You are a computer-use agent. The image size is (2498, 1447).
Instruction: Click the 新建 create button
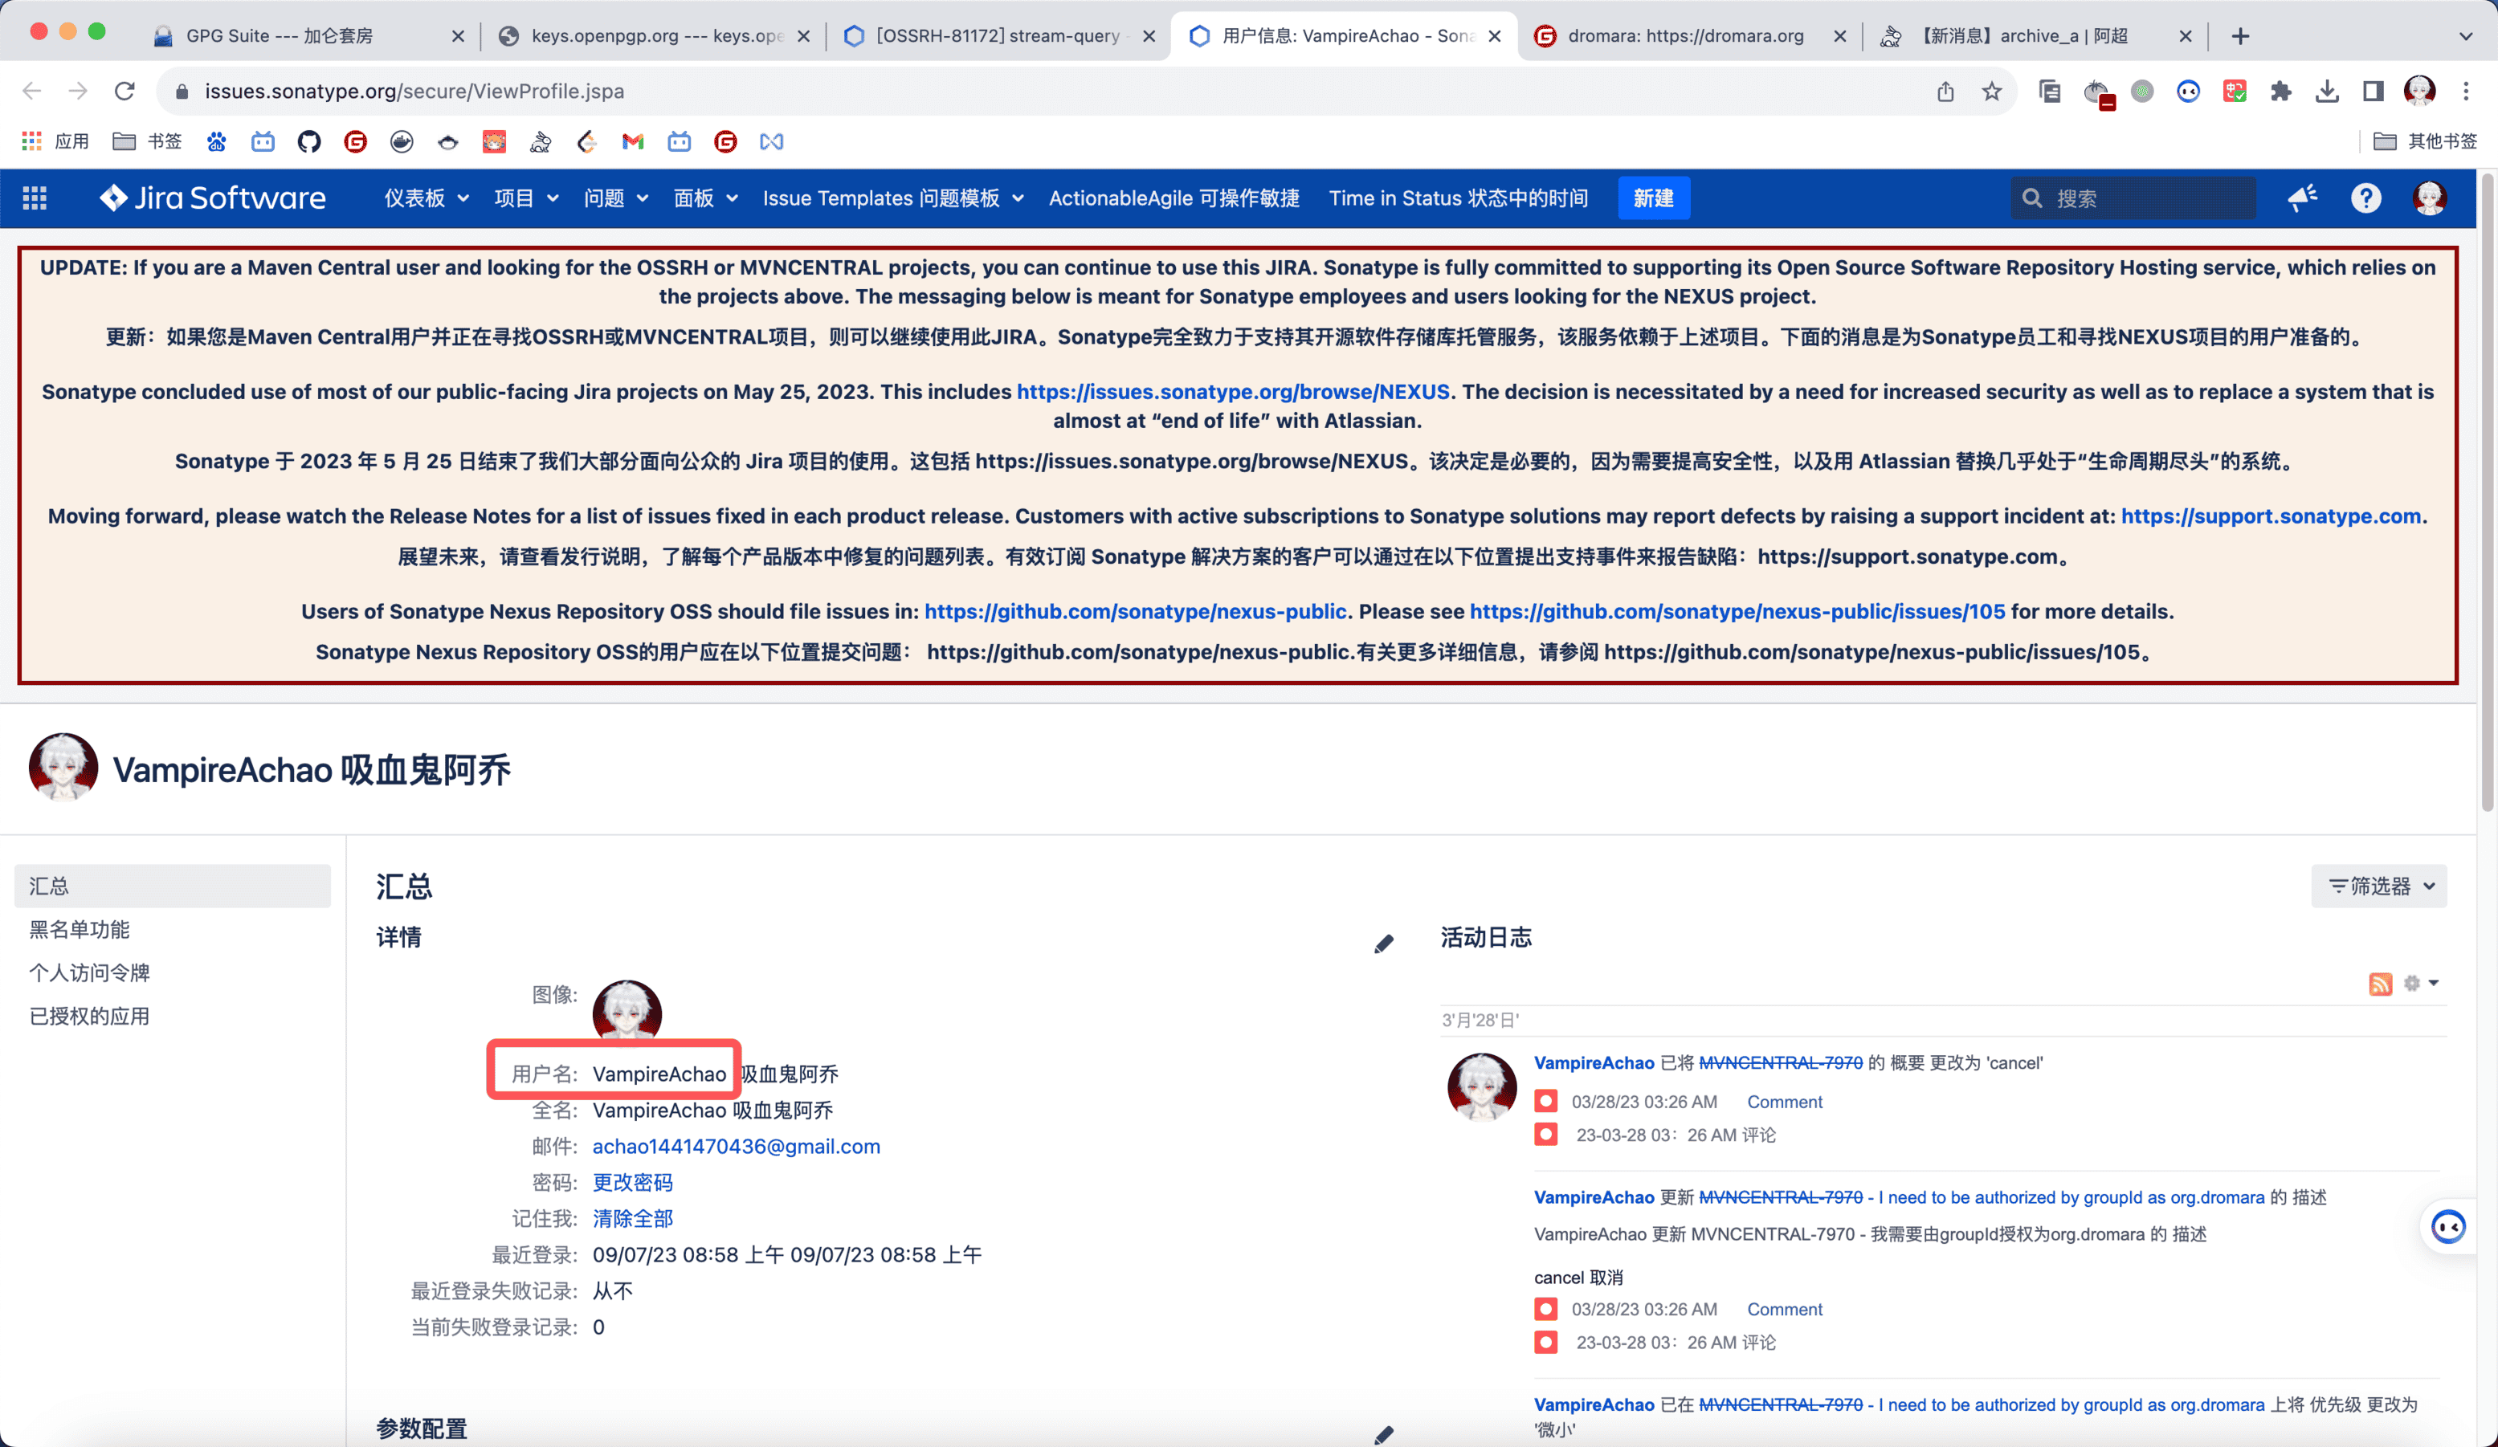tap(1652, 198)
